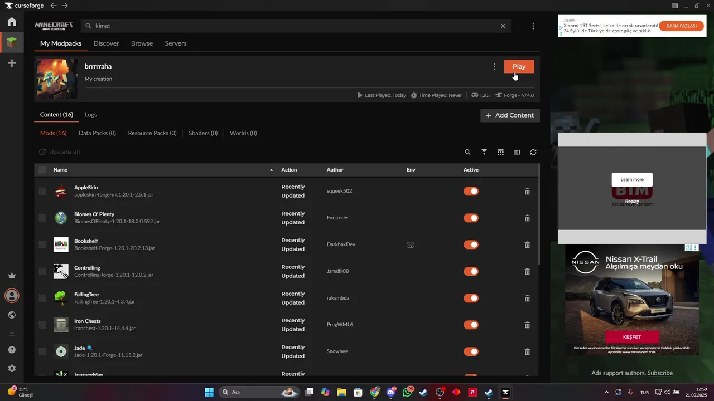Add a new game with plus icon
Screen dimensions: 714x401
point(12,63)
